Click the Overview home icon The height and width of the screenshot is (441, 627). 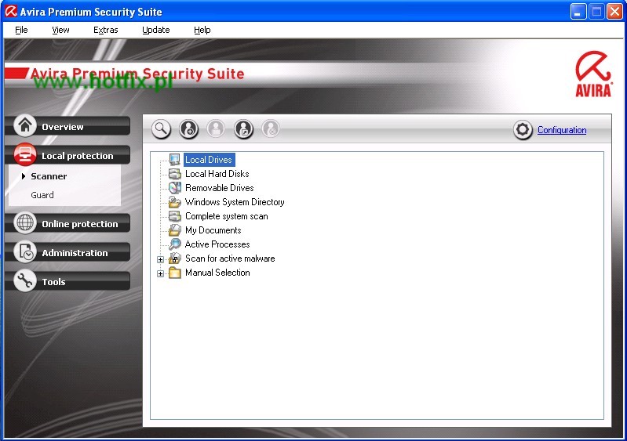pos(25,126)
